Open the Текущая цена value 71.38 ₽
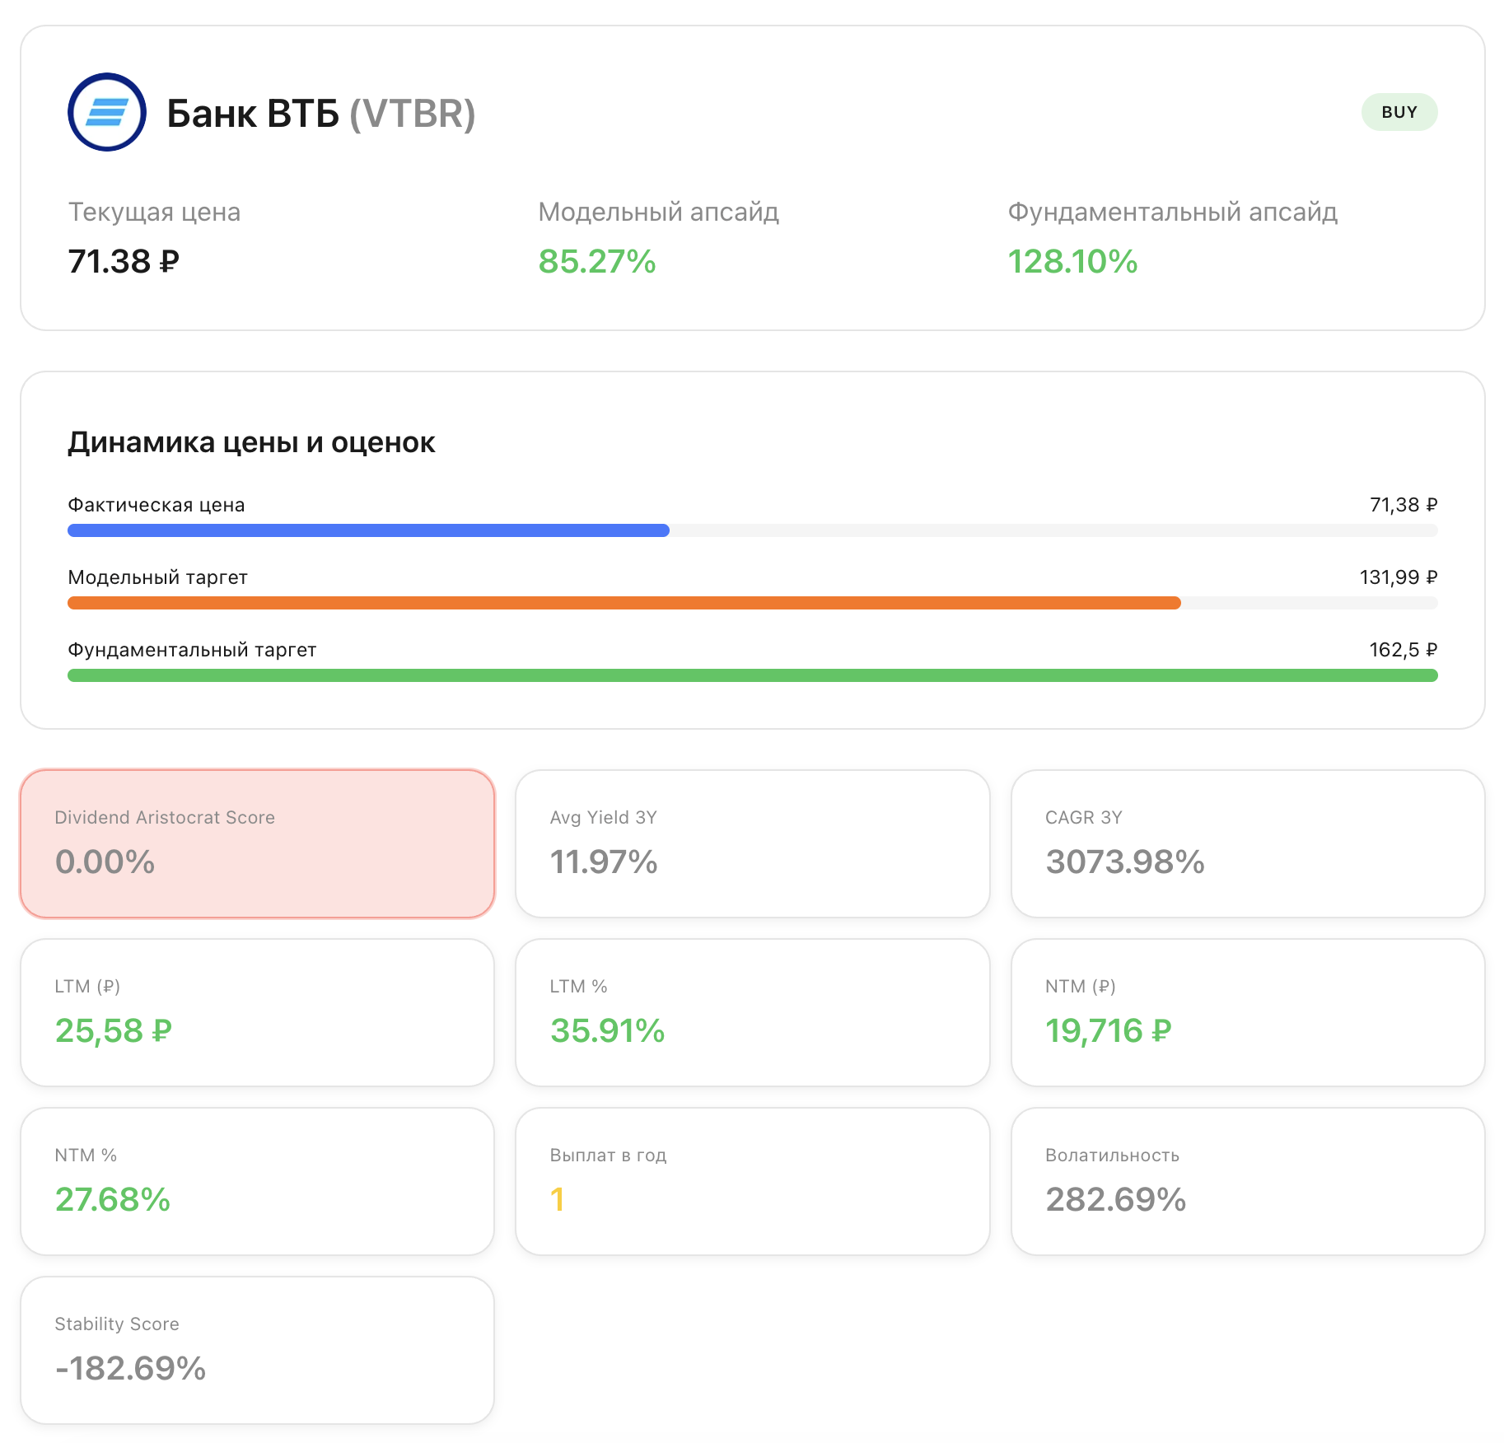This screenshot has width=1504, height=1443. pos(122,262)
